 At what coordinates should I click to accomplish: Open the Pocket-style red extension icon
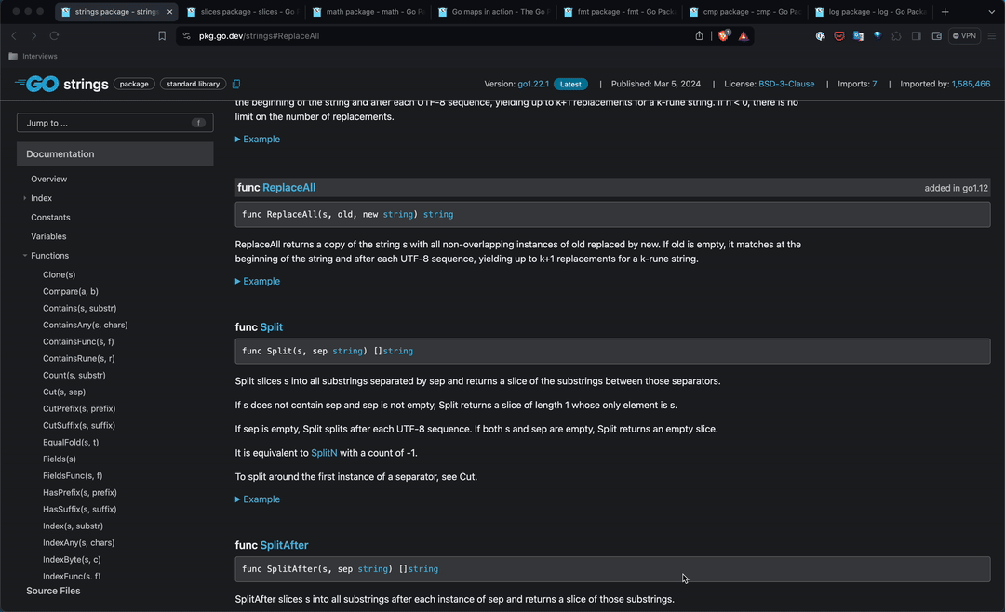click(x=839, y=36)
